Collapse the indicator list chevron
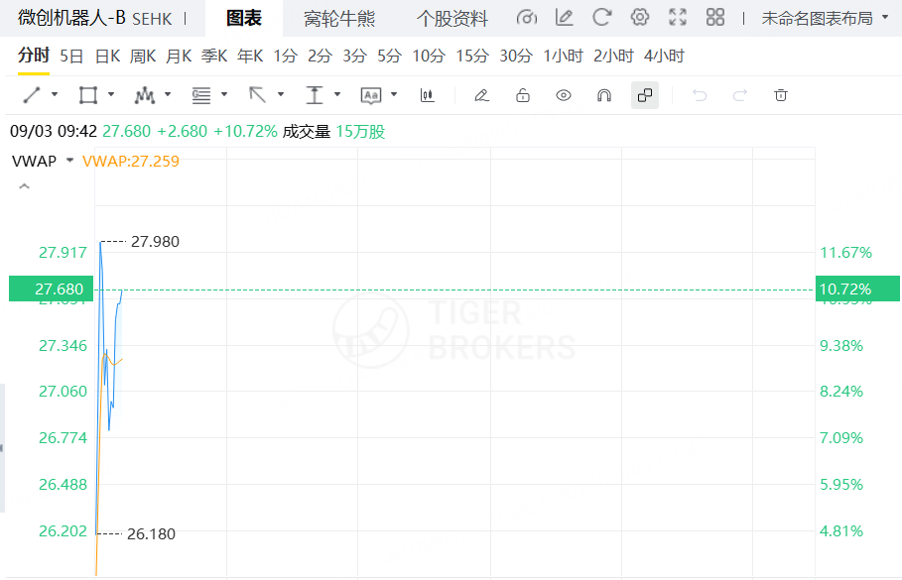Viewport: 902px width, 580px height. point(24,186)
